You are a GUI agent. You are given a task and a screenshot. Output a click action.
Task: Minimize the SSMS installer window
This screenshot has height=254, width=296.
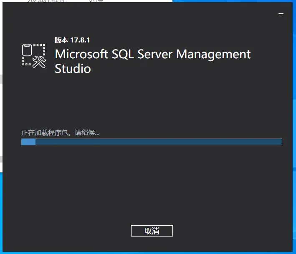(281, 14)
